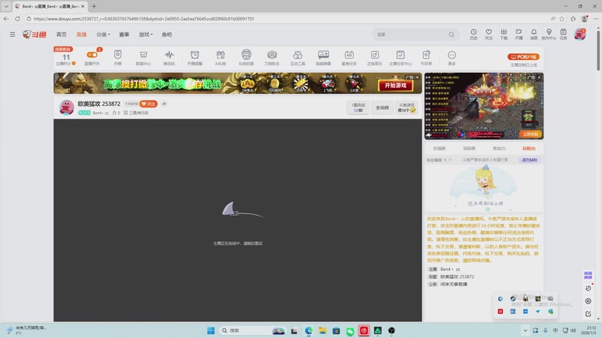Open the 斗鱼游戏 领10个 reward box
This screenshot has height=338, width=602.
tap(406, 107)
